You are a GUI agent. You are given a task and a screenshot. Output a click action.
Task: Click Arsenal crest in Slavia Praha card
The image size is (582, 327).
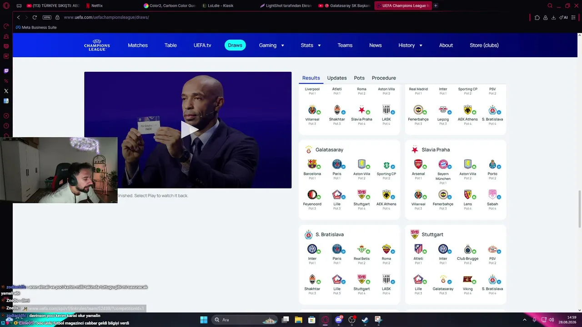418,164
